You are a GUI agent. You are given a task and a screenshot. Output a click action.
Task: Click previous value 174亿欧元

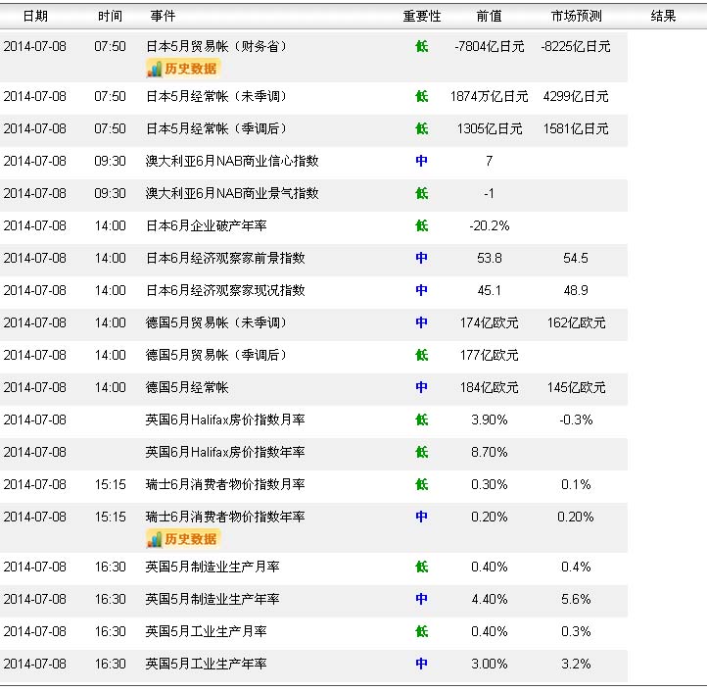tap(490, 322)
